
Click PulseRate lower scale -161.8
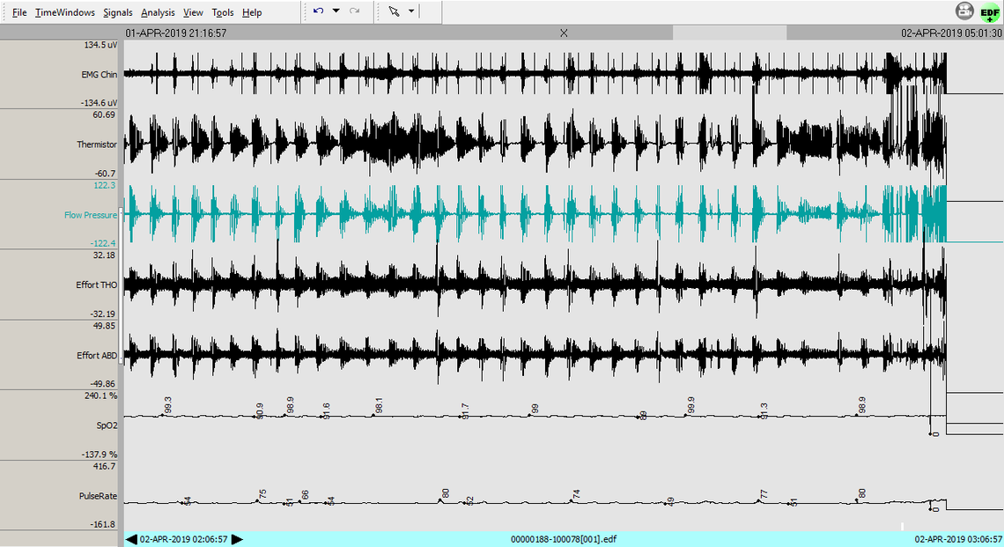pyautogui.click(x=103, y=524)
